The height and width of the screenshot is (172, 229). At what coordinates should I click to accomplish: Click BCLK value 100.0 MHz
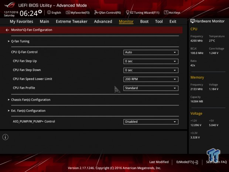point(197,53)
